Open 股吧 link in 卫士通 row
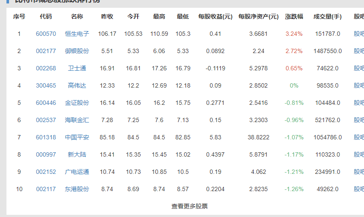The image size is (364, 217). click(x=359, y=68)
